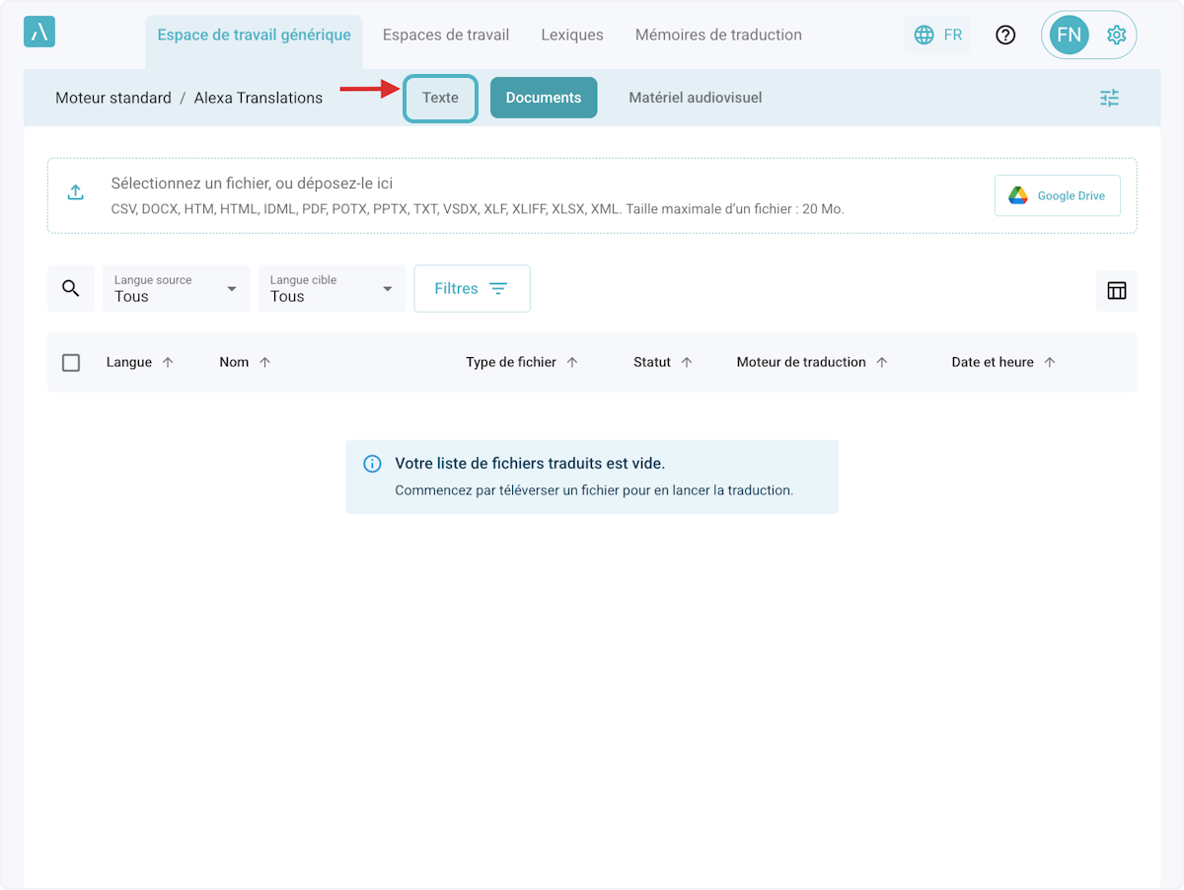Image resolution: width=1184 pixels, height=890 pixels.
Task: Open the table columns layout icon
Action: 1117,291
